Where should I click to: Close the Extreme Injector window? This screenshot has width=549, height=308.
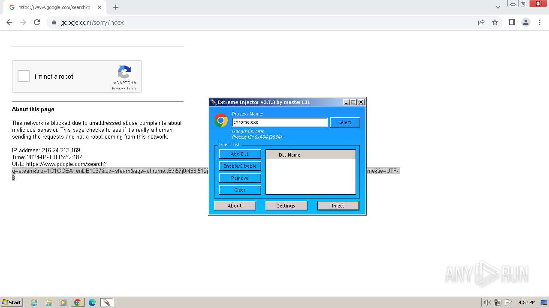361,102
